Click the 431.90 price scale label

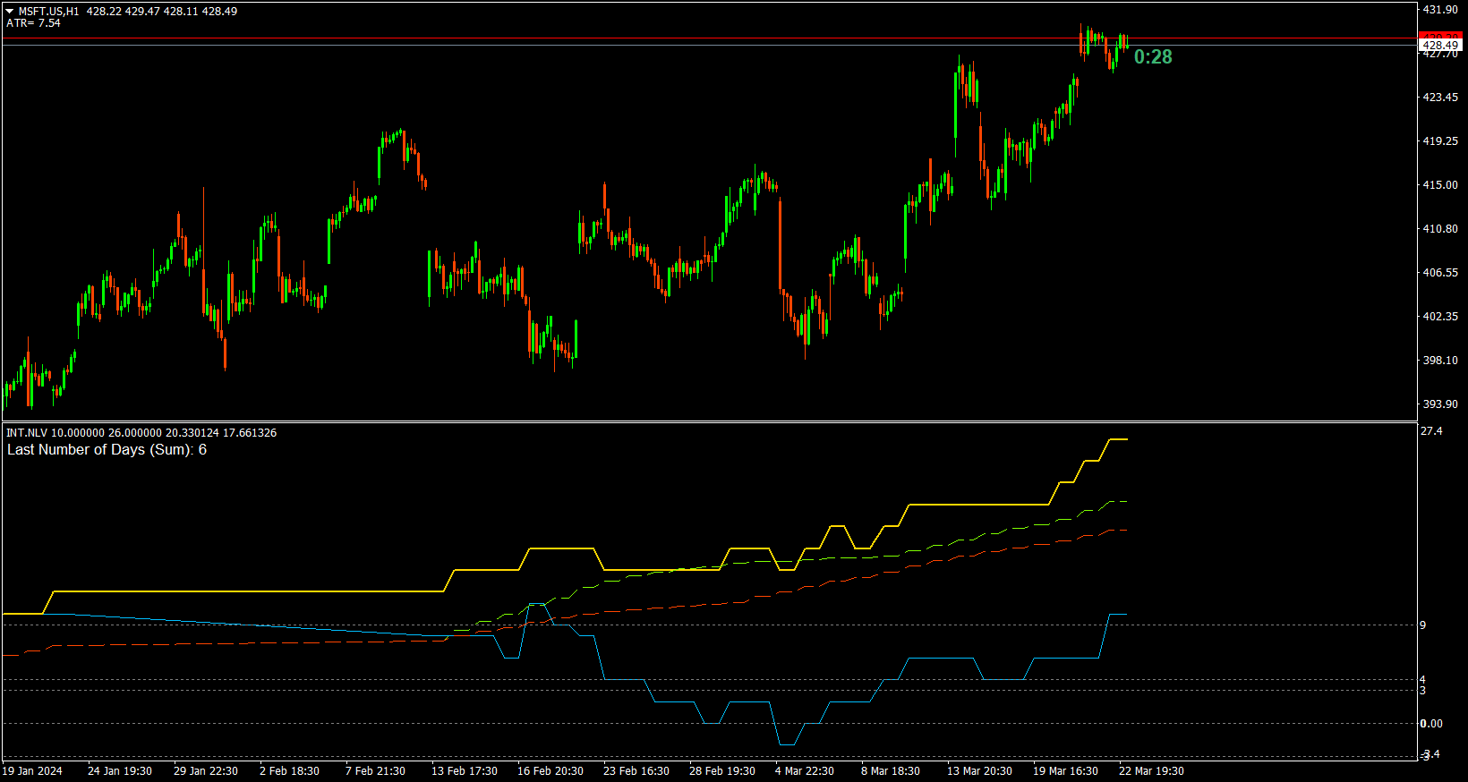tap(1440, 10)
